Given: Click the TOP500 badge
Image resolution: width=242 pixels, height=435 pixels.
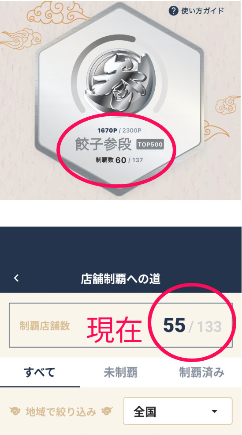Looking at the screenshot, I should [x=150, y=145].
